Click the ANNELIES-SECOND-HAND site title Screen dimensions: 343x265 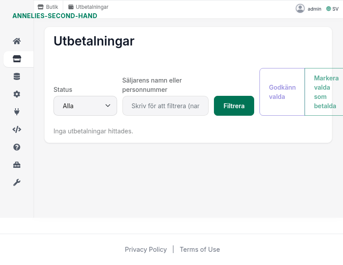point(55,16)
